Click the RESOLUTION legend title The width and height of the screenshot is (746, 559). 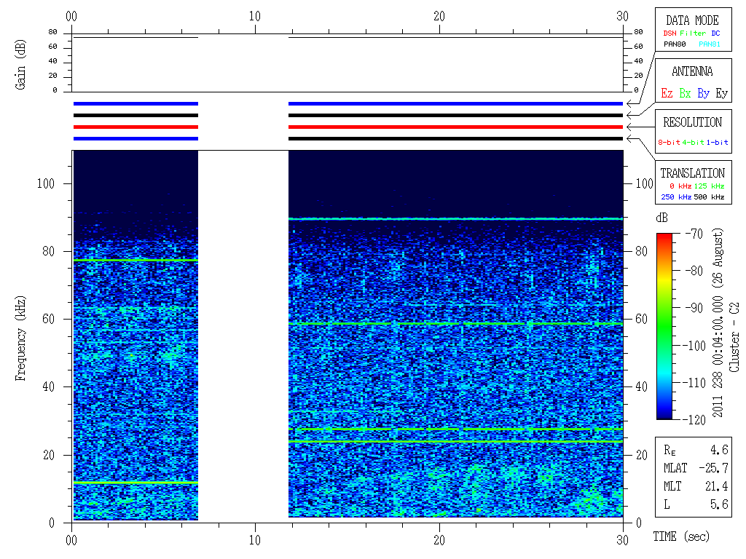point(692,122)
